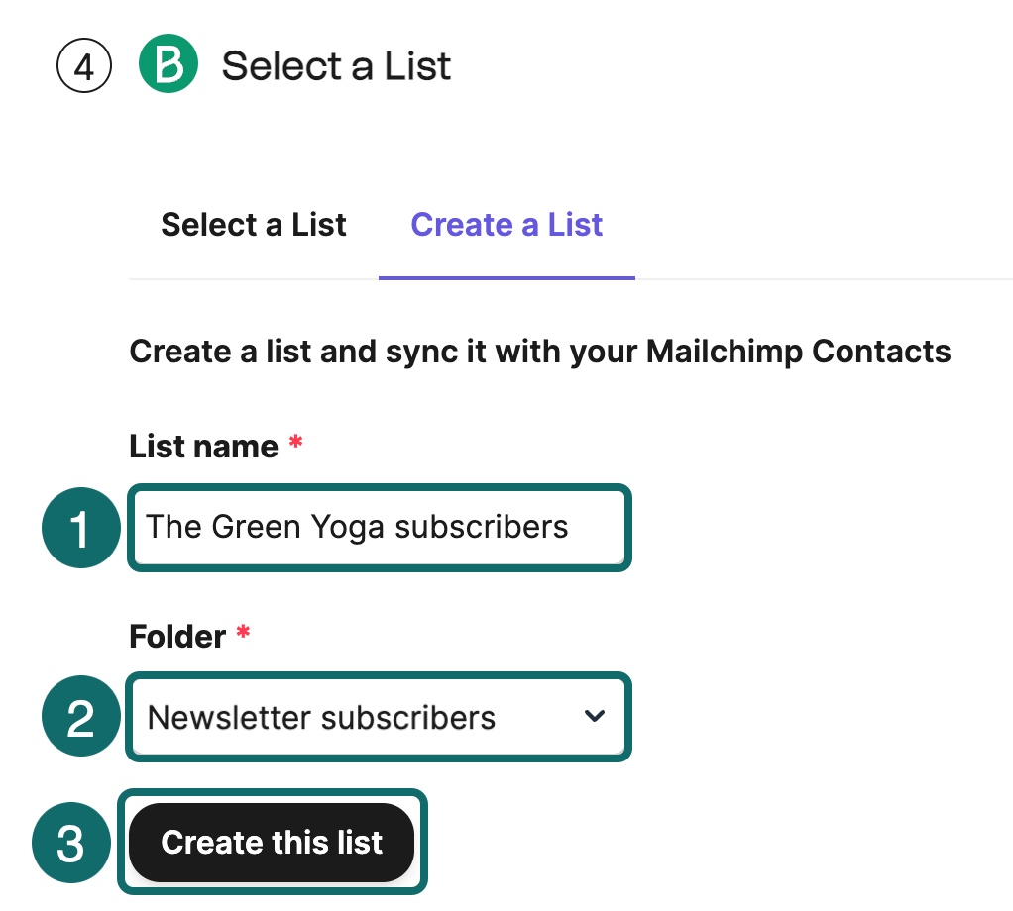Open the Create a List tab
Image resolution: width=1013 pixels, height=911 pixels.
[506, 225]
